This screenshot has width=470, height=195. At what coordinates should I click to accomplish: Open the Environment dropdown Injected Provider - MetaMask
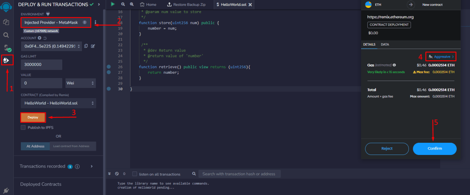tap(56, 22)
